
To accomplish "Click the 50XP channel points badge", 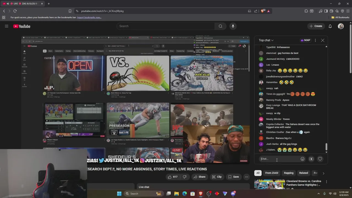I will (x=305, y=40).
